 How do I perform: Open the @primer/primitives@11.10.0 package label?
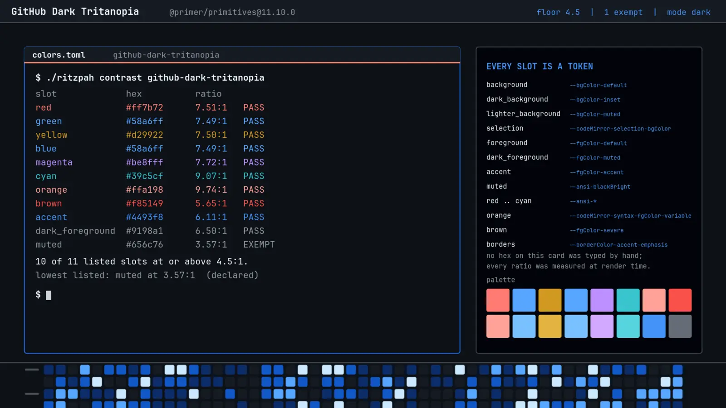click(x=232, y=12)
